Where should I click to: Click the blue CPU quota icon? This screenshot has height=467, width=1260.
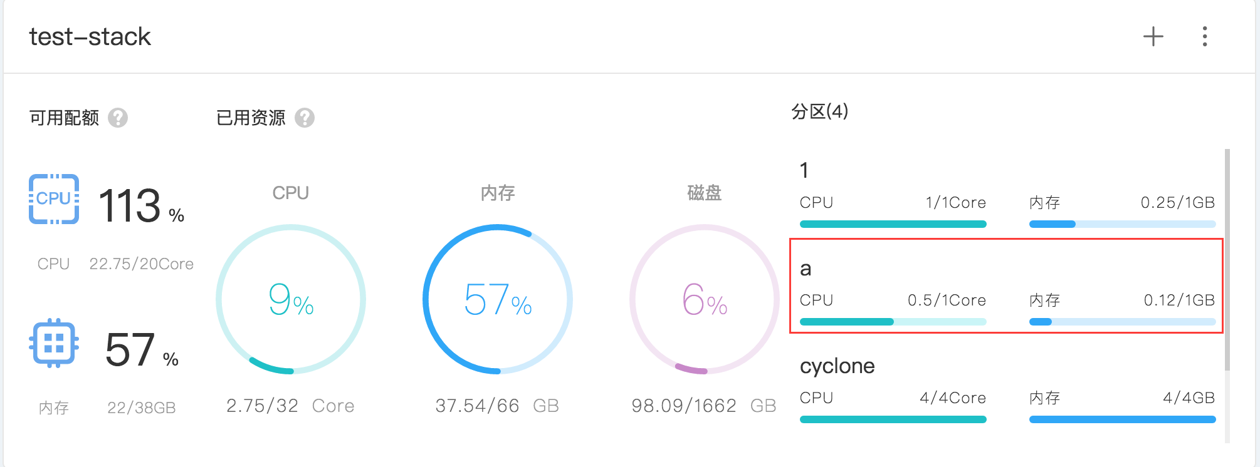(54, 199)
